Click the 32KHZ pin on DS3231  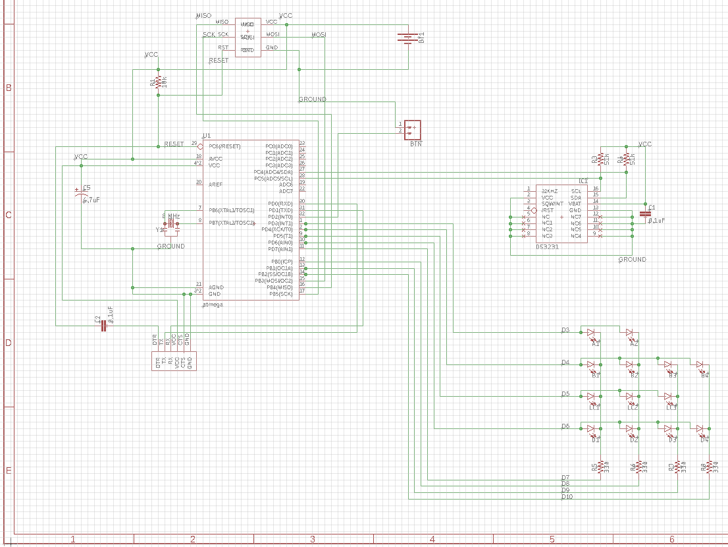(x=550, y=191)
